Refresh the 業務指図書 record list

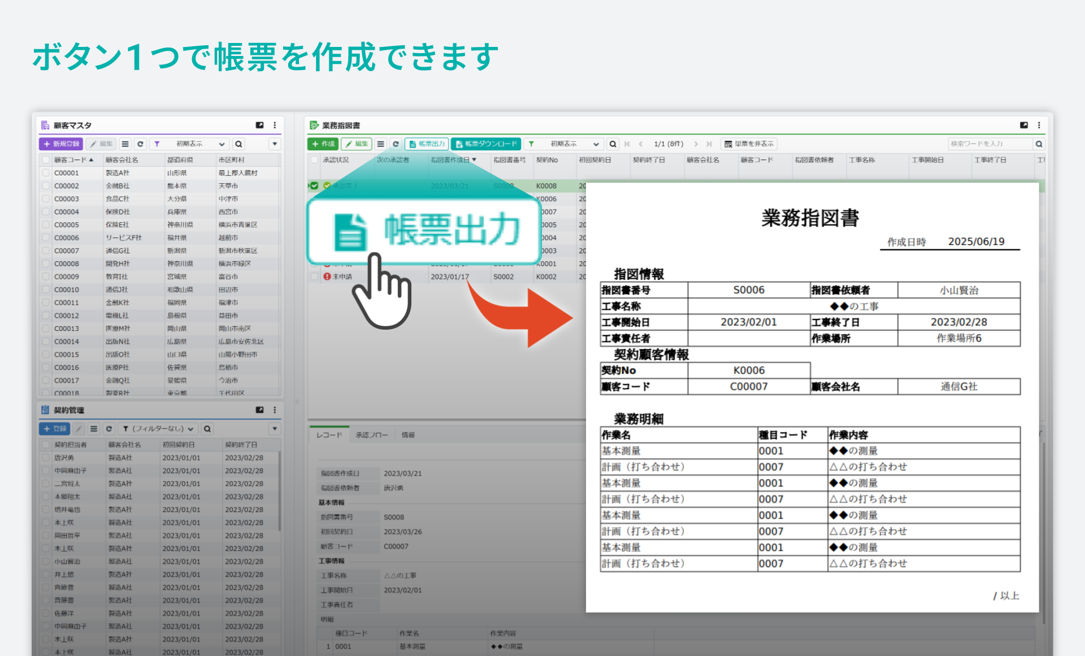coord(396,144)
